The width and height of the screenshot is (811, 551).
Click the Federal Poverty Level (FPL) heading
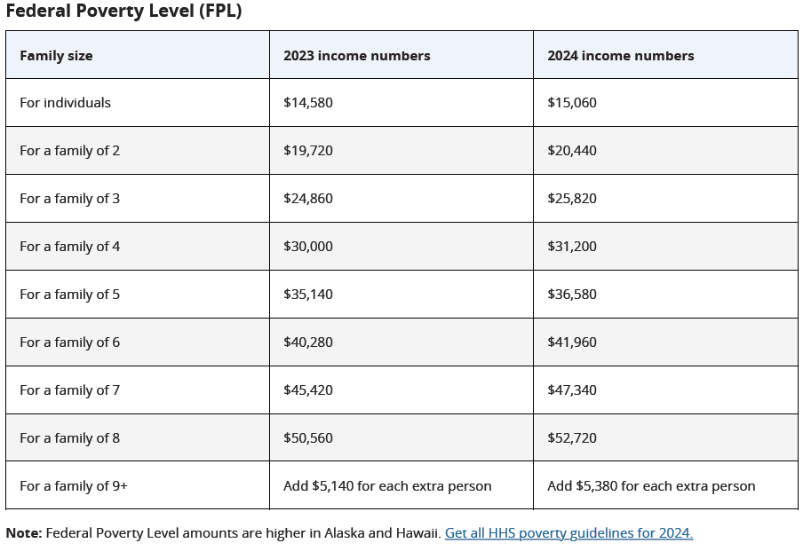tap(123, 12)
